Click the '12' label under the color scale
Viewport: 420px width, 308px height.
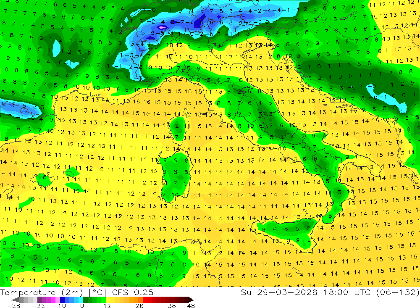[107, 305]
